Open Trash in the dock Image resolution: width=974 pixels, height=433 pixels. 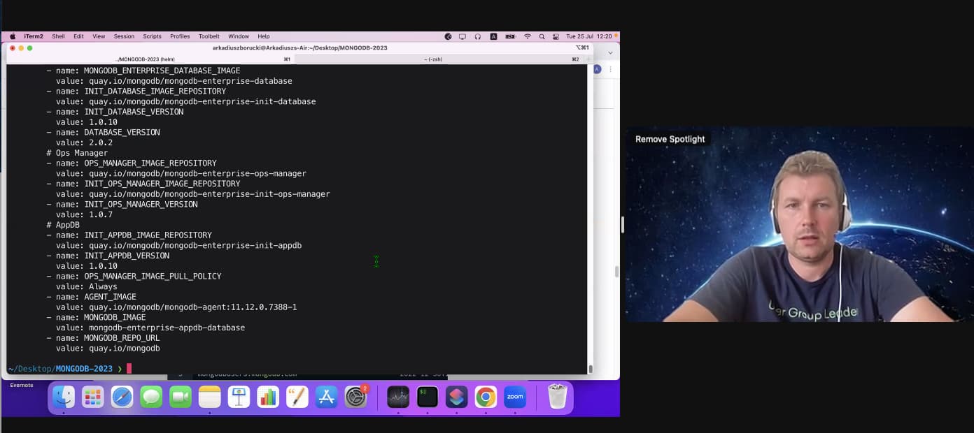click(x=557, y=397)
